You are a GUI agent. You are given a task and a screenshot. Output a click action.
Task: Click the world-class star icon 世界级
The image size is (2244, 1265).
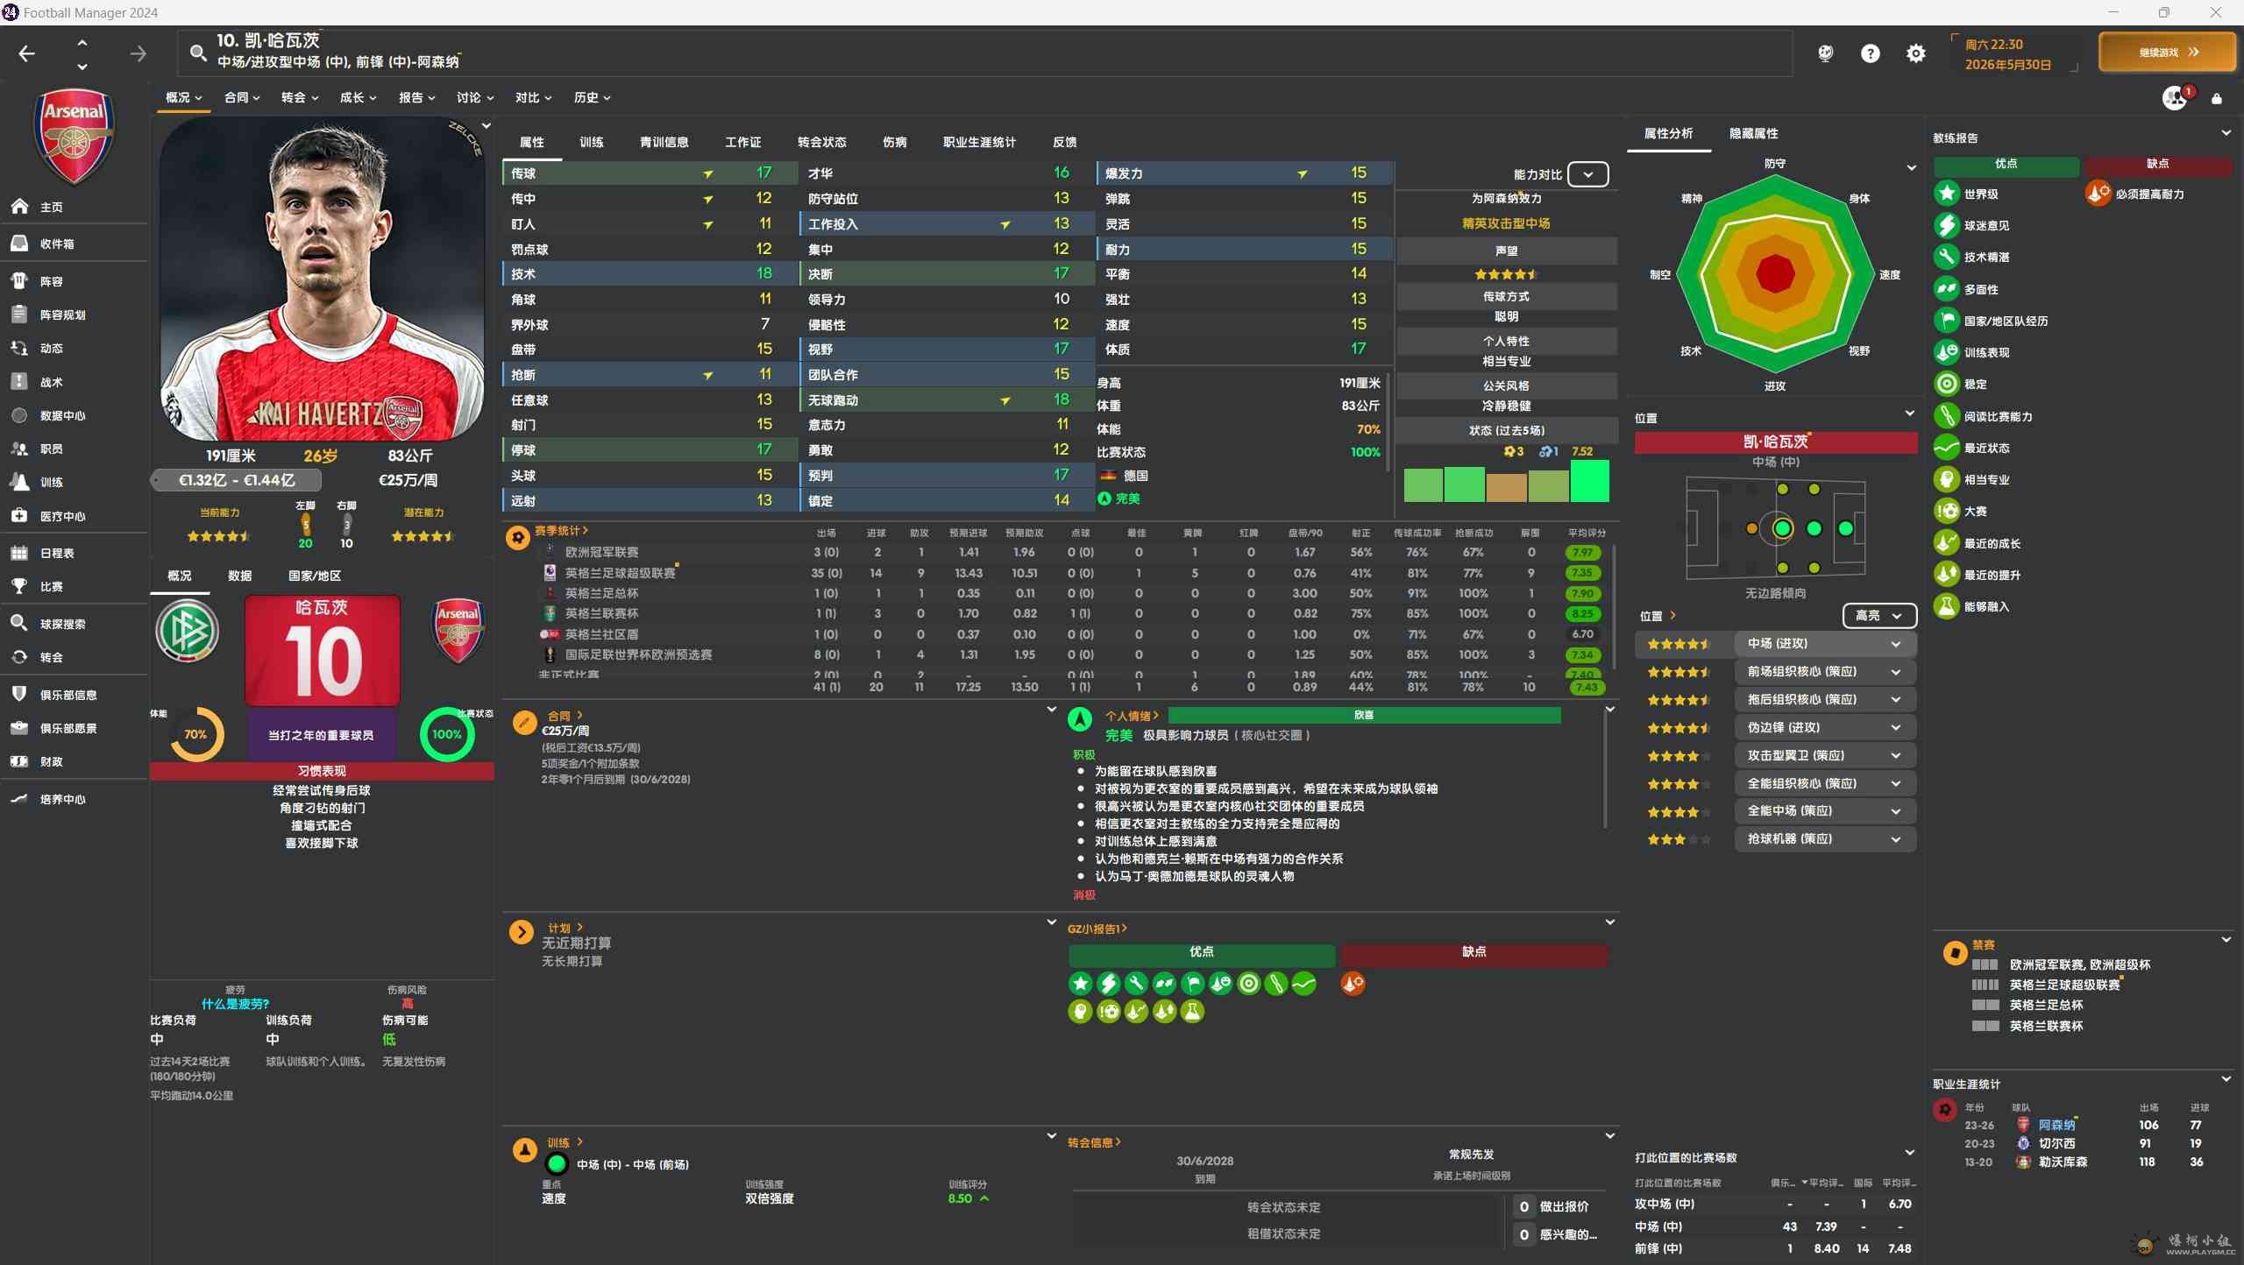click(1947, 194)
